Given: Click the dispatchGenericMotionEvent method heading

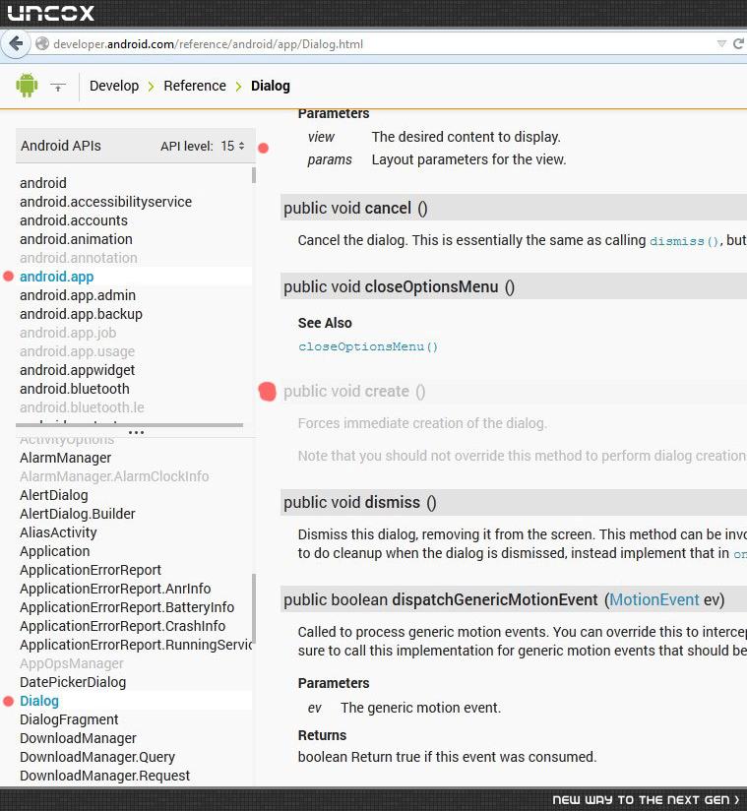Looking at the screenshot, I should [x=504, y=599].
